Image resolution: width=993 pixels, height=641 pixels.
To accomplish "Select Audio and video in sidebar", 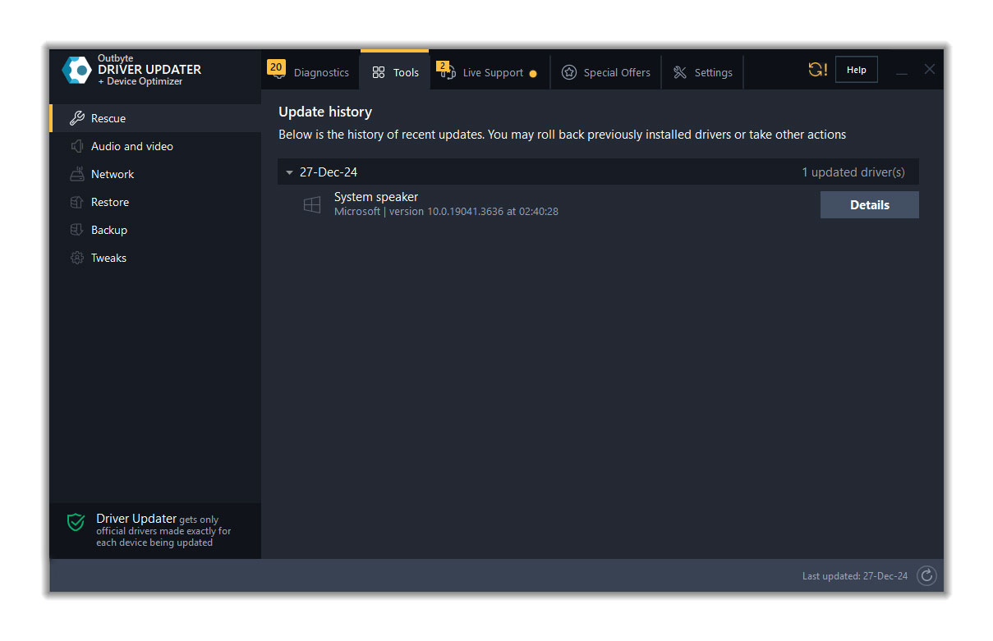I will pyautogui.click(x=155, y=146).
